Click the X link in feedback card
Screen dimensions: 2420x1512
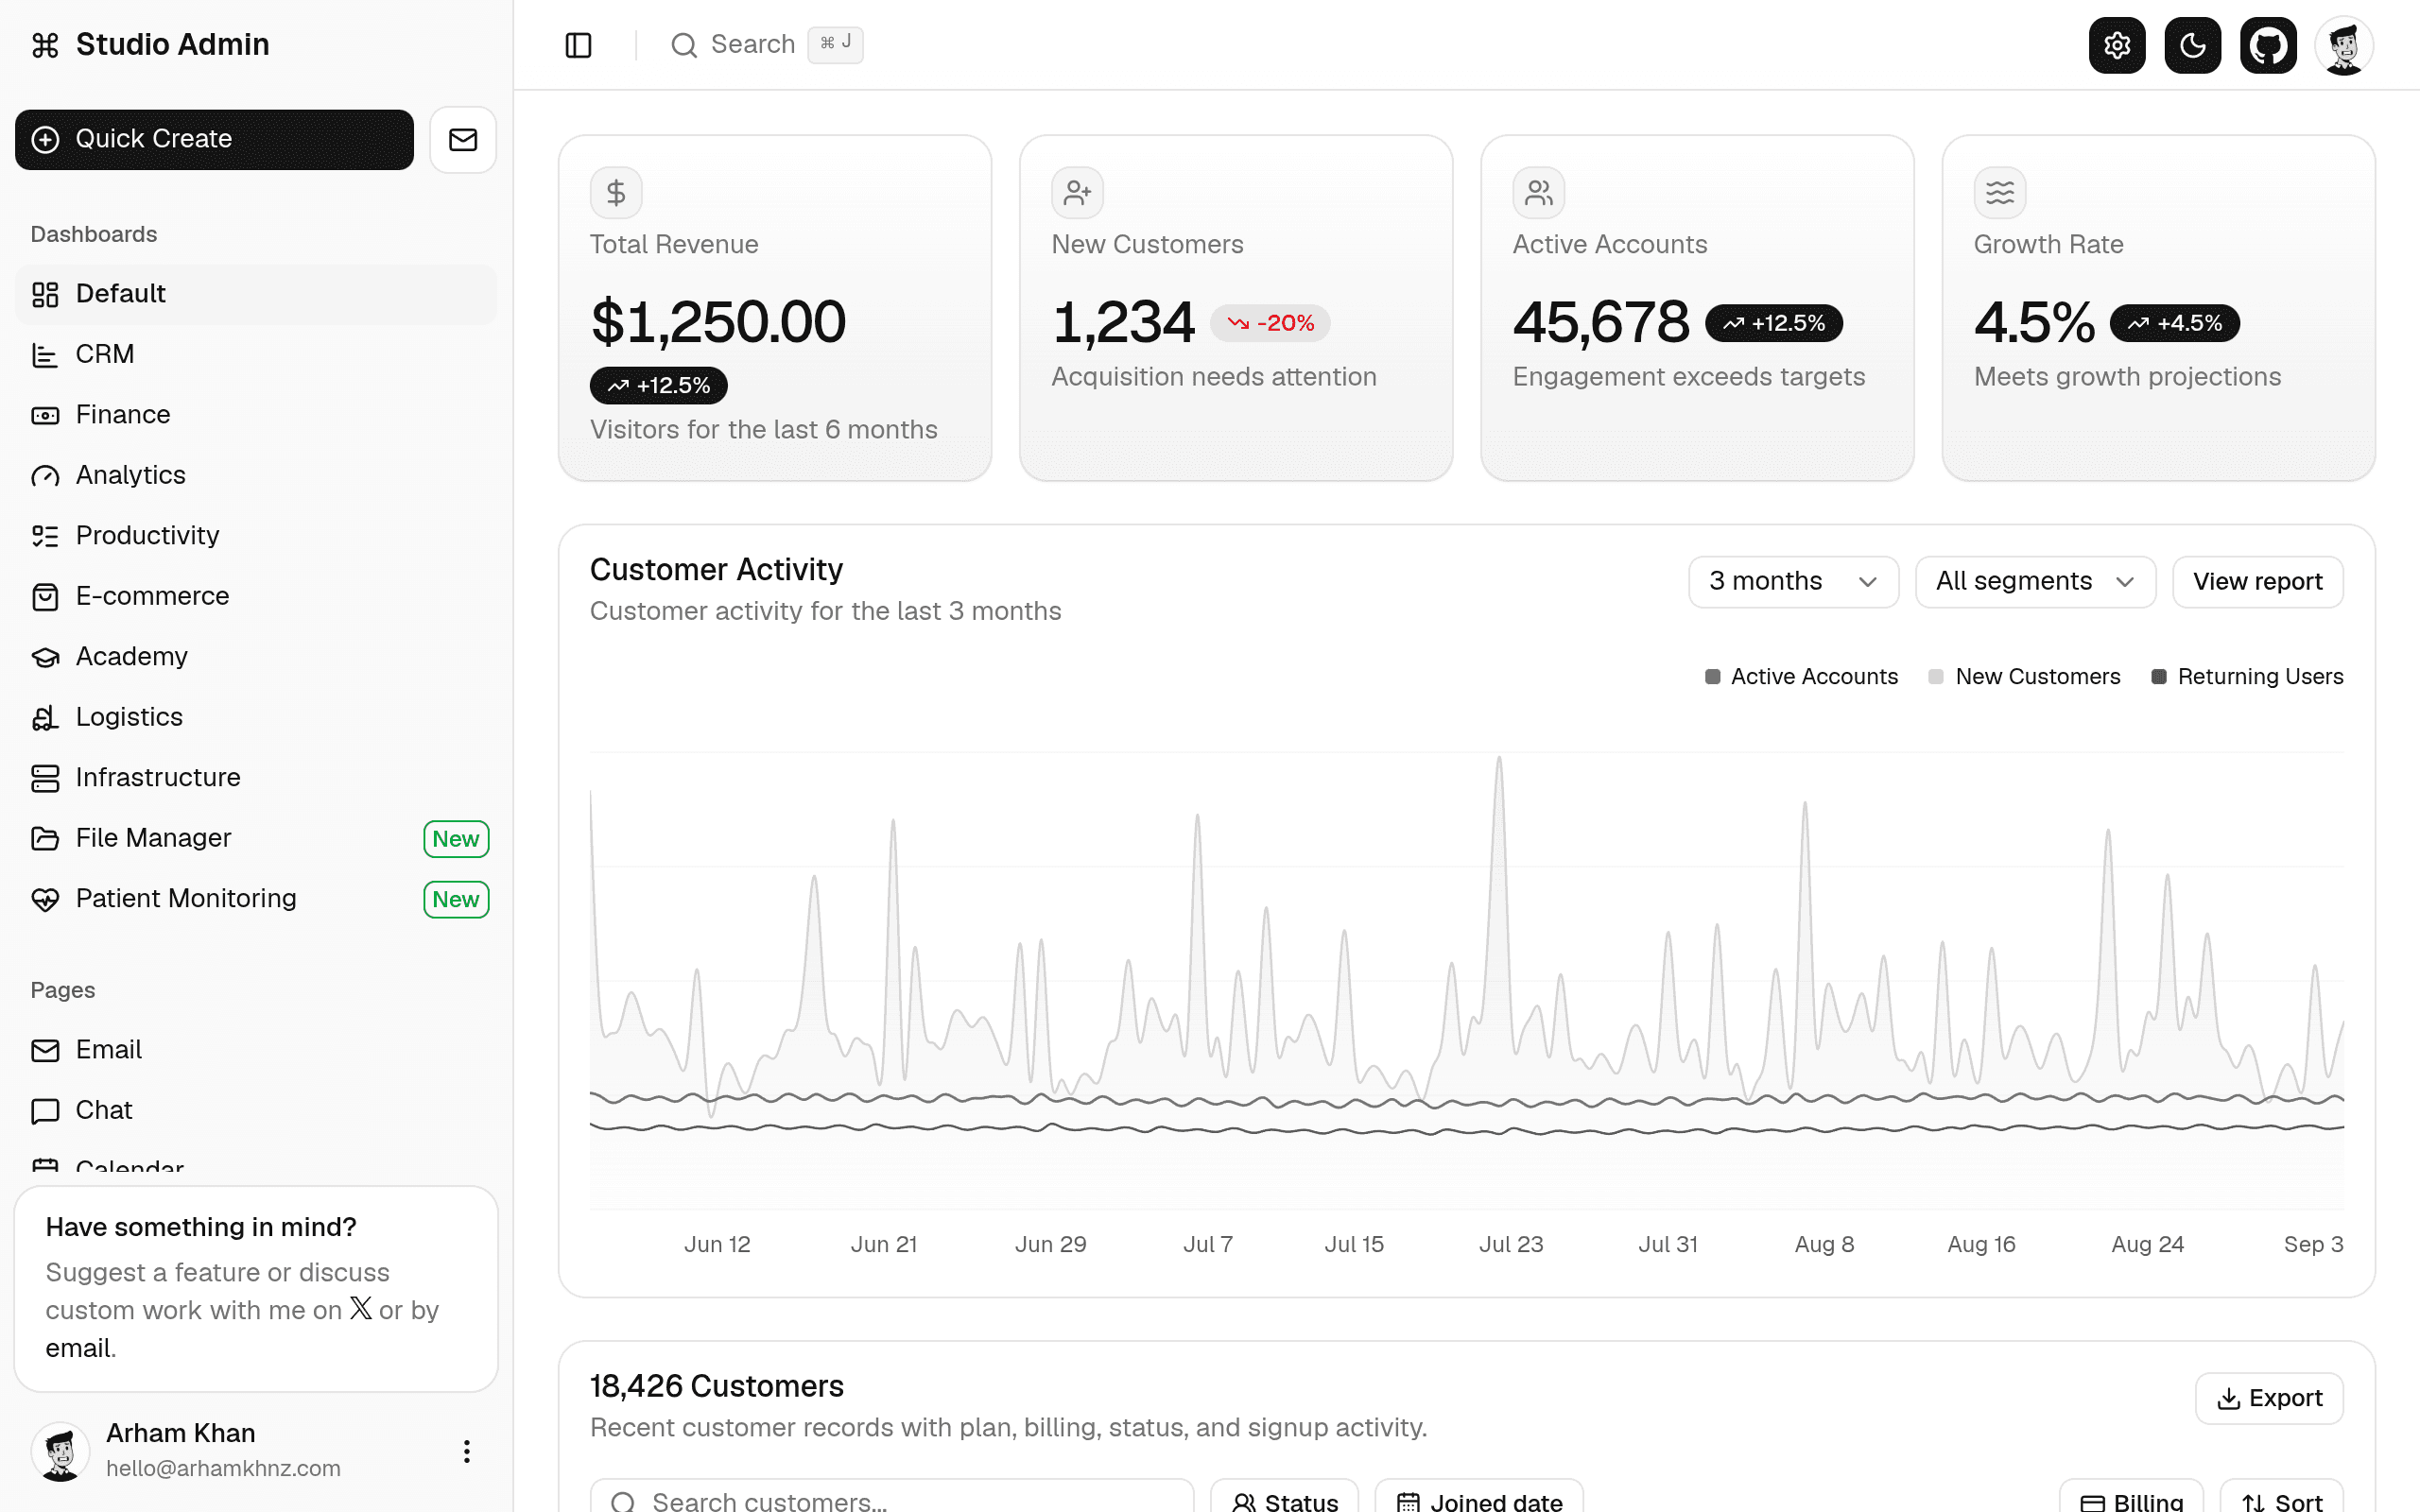click(x=360, y=1309)
